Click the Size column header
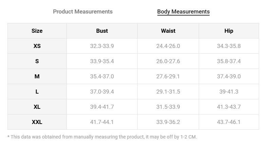 click(x=37, y=31)
